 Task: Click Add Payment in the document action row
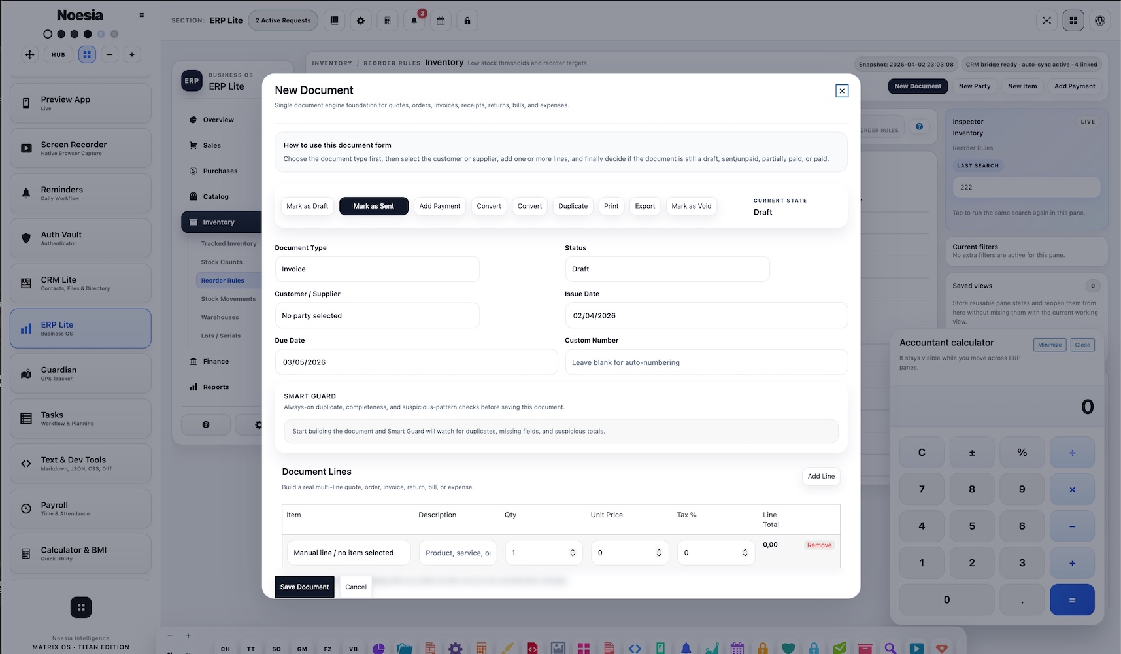click(x=440, y=206)
